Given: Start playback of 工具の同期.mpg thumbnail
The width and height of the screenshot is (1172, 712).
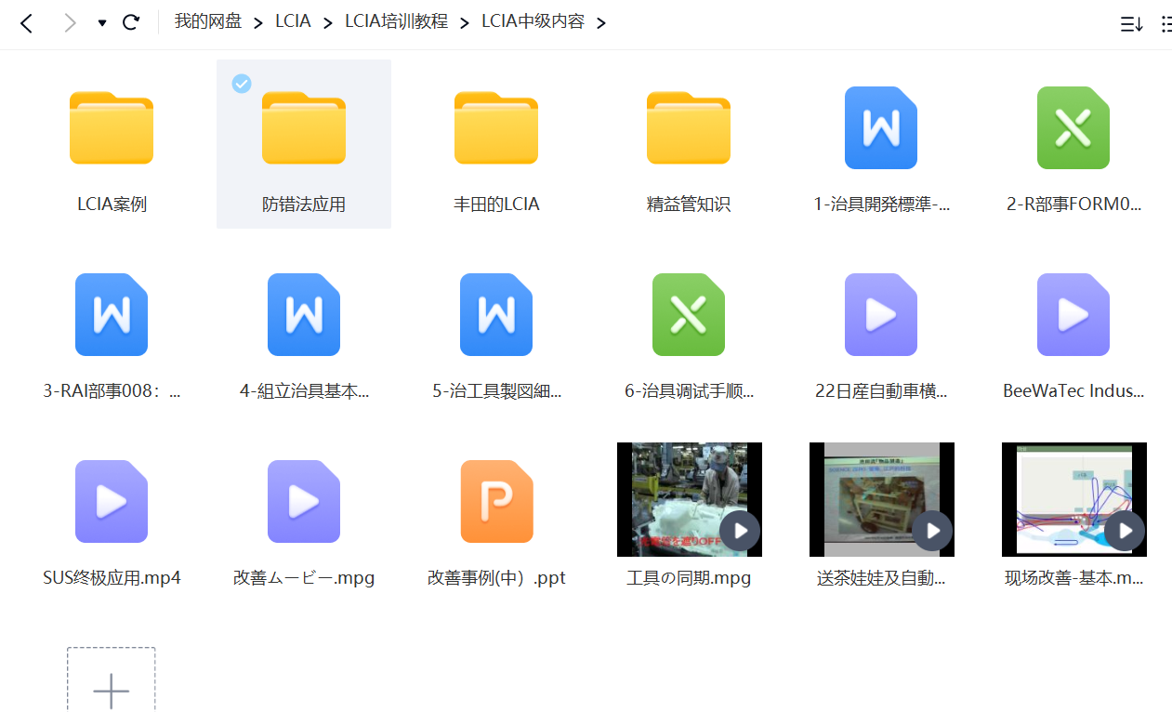Looking at the screenshot, I should [740, 531].
